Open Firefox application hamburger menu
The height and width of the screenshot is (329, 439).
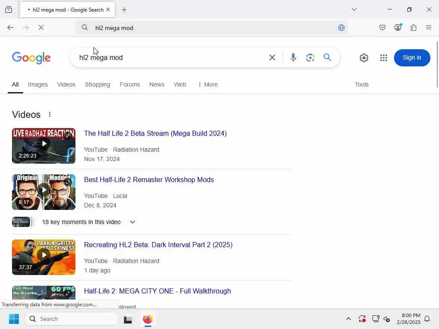coord(428,27)
